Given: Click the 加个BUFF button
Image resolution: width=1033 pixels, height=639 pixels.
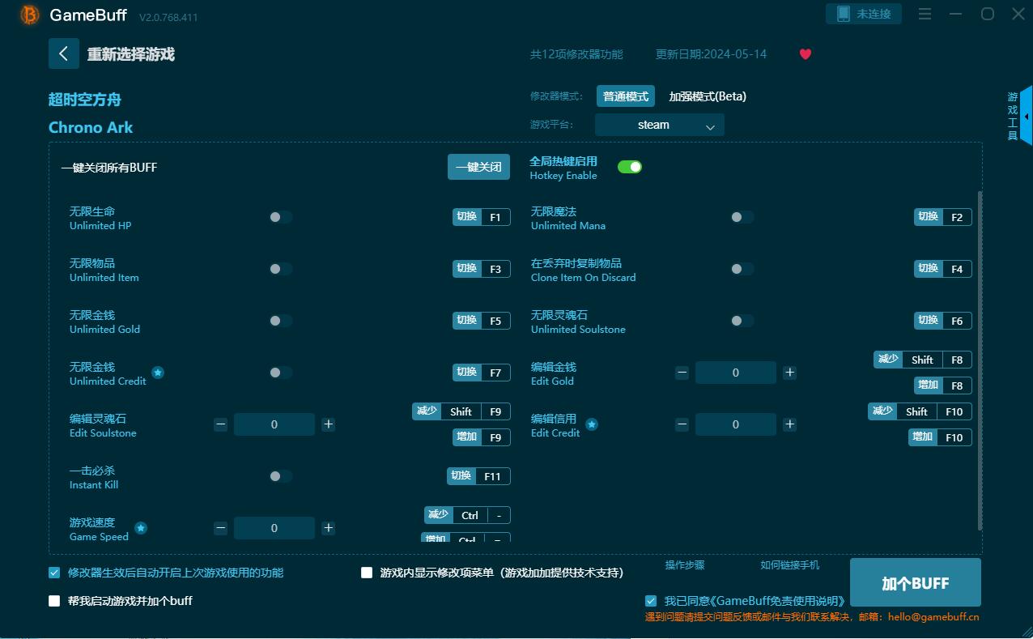Looking at the screenshot, I should (x=916, y=583).
